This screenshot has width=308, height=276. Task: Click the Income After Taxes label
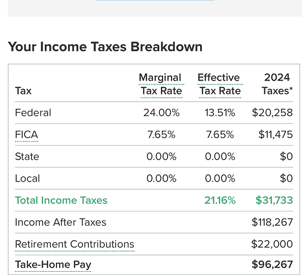[x=60, y=222]
